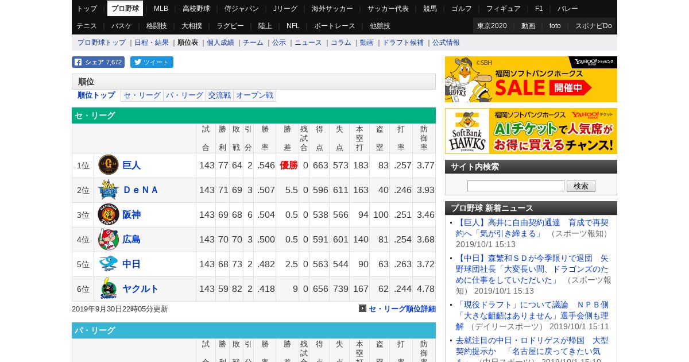This screenshot has height=362, width=689.
Task: Click the Chunichi Dragons logo icon
Action: coord(109,264)
